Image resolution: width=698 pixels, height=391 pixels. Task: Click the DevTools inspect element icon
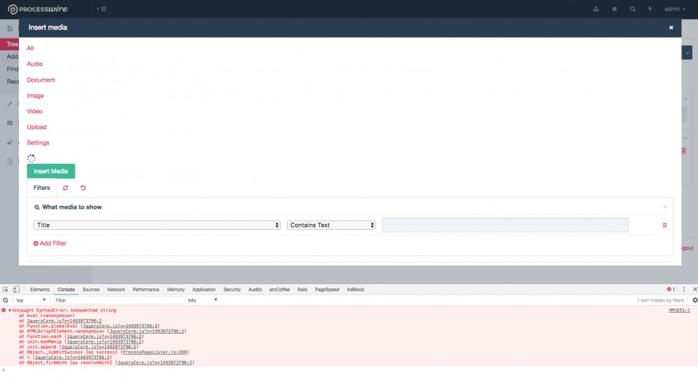pos(6,289)
